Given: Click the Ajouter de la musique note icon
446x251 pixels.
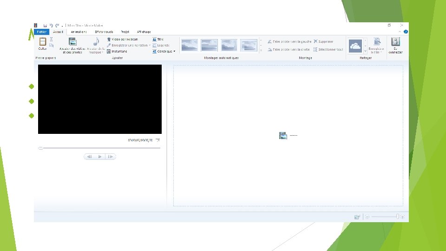Looking at the screenshot, I should tap(96, 41).
